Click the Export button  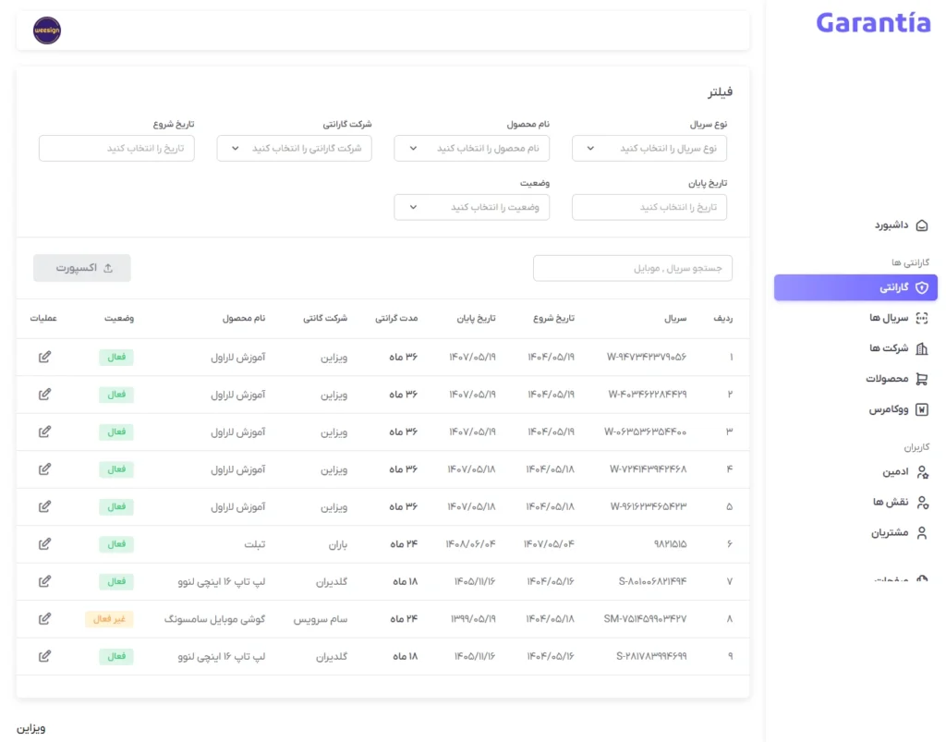pos(82,268)
